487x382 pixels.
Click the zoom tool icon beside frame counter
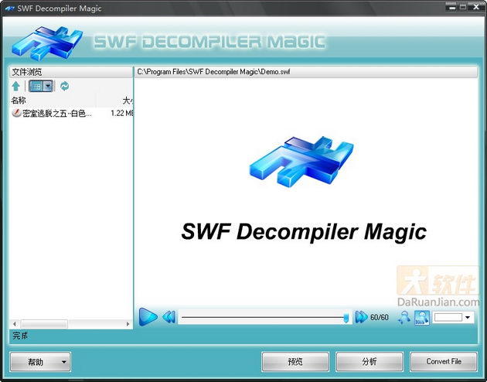pyautogui.click(x=404, y=317)
